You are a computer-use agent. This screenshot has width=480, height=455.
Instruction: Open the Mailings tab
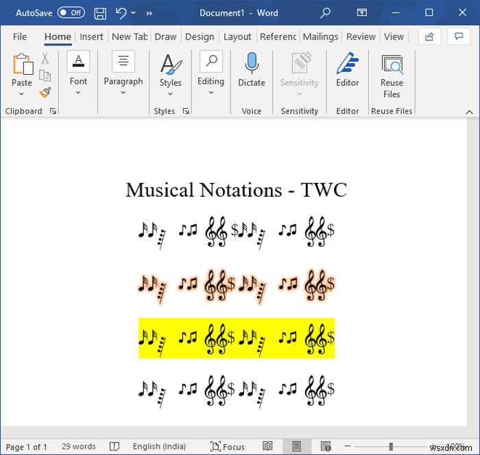(x=320, y=37)
